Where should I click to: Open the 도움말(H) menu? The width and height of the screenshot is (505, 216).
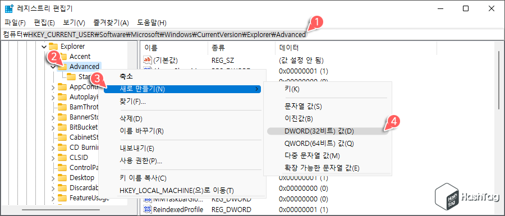(151, 23)
